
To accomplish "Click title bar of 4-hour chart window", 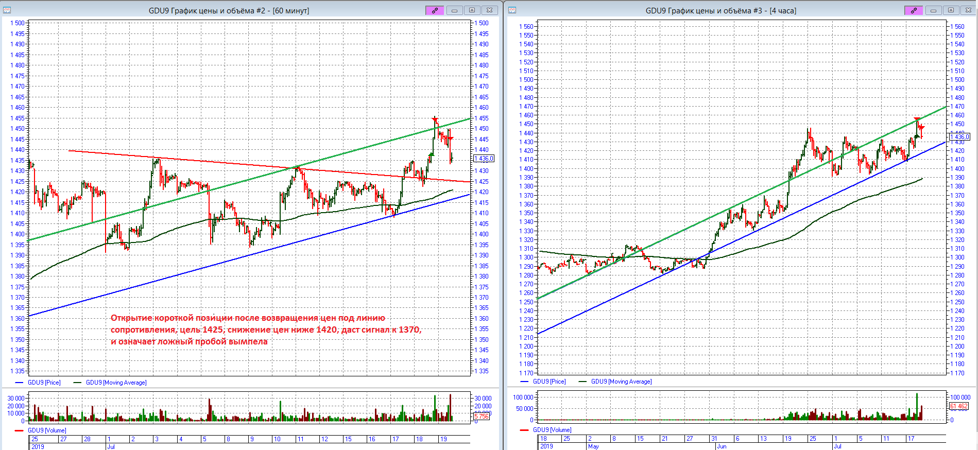I will click(720, 10).
